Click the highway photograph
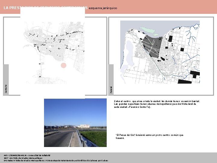The image size is (217, 163). point(75,123)
